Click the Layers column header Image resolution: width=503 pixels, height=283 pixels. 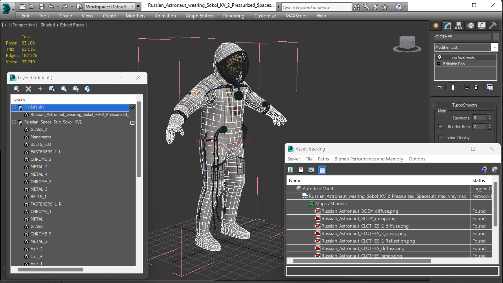pos(70,100)
